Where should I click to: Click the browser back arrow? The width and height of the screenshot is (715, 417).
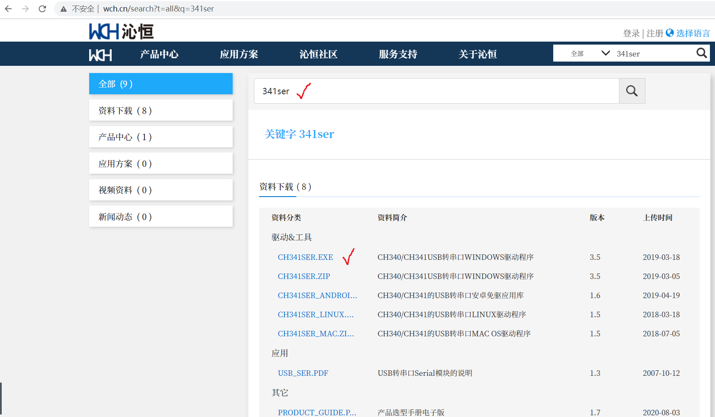click(x=8, y=8)
